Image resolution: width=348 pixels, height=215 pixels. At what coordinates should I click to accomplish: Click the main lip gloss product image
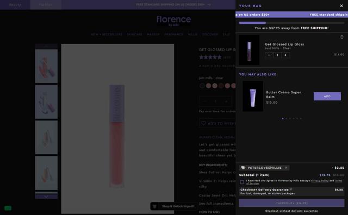click(x=117, y=129)
